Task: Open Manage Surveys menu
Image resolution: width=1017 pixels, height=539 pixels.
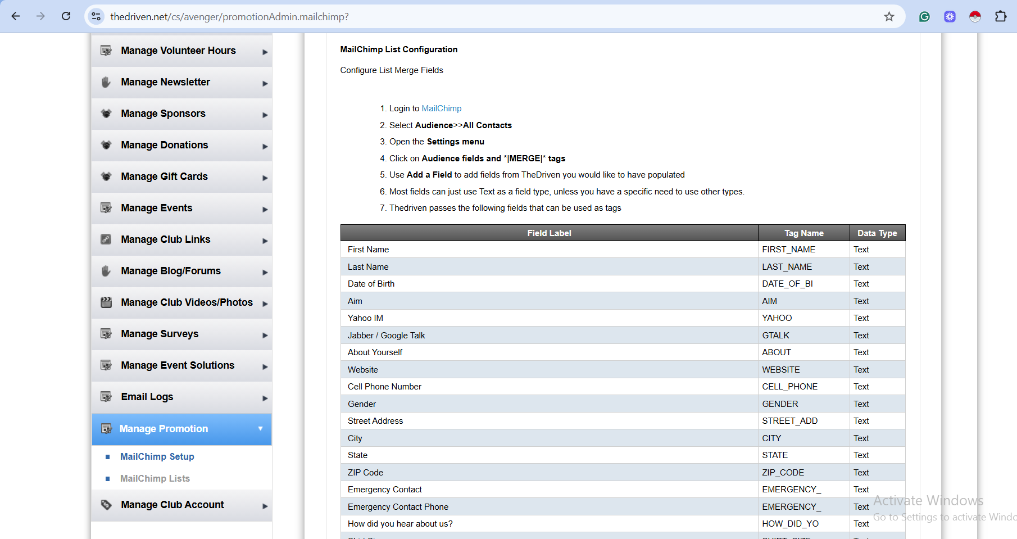Action: [181, 334]
